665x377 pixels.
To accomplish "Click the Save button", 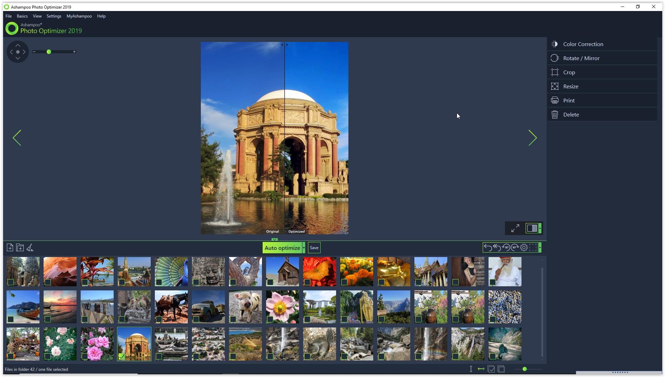I will [x=314, y=248].
